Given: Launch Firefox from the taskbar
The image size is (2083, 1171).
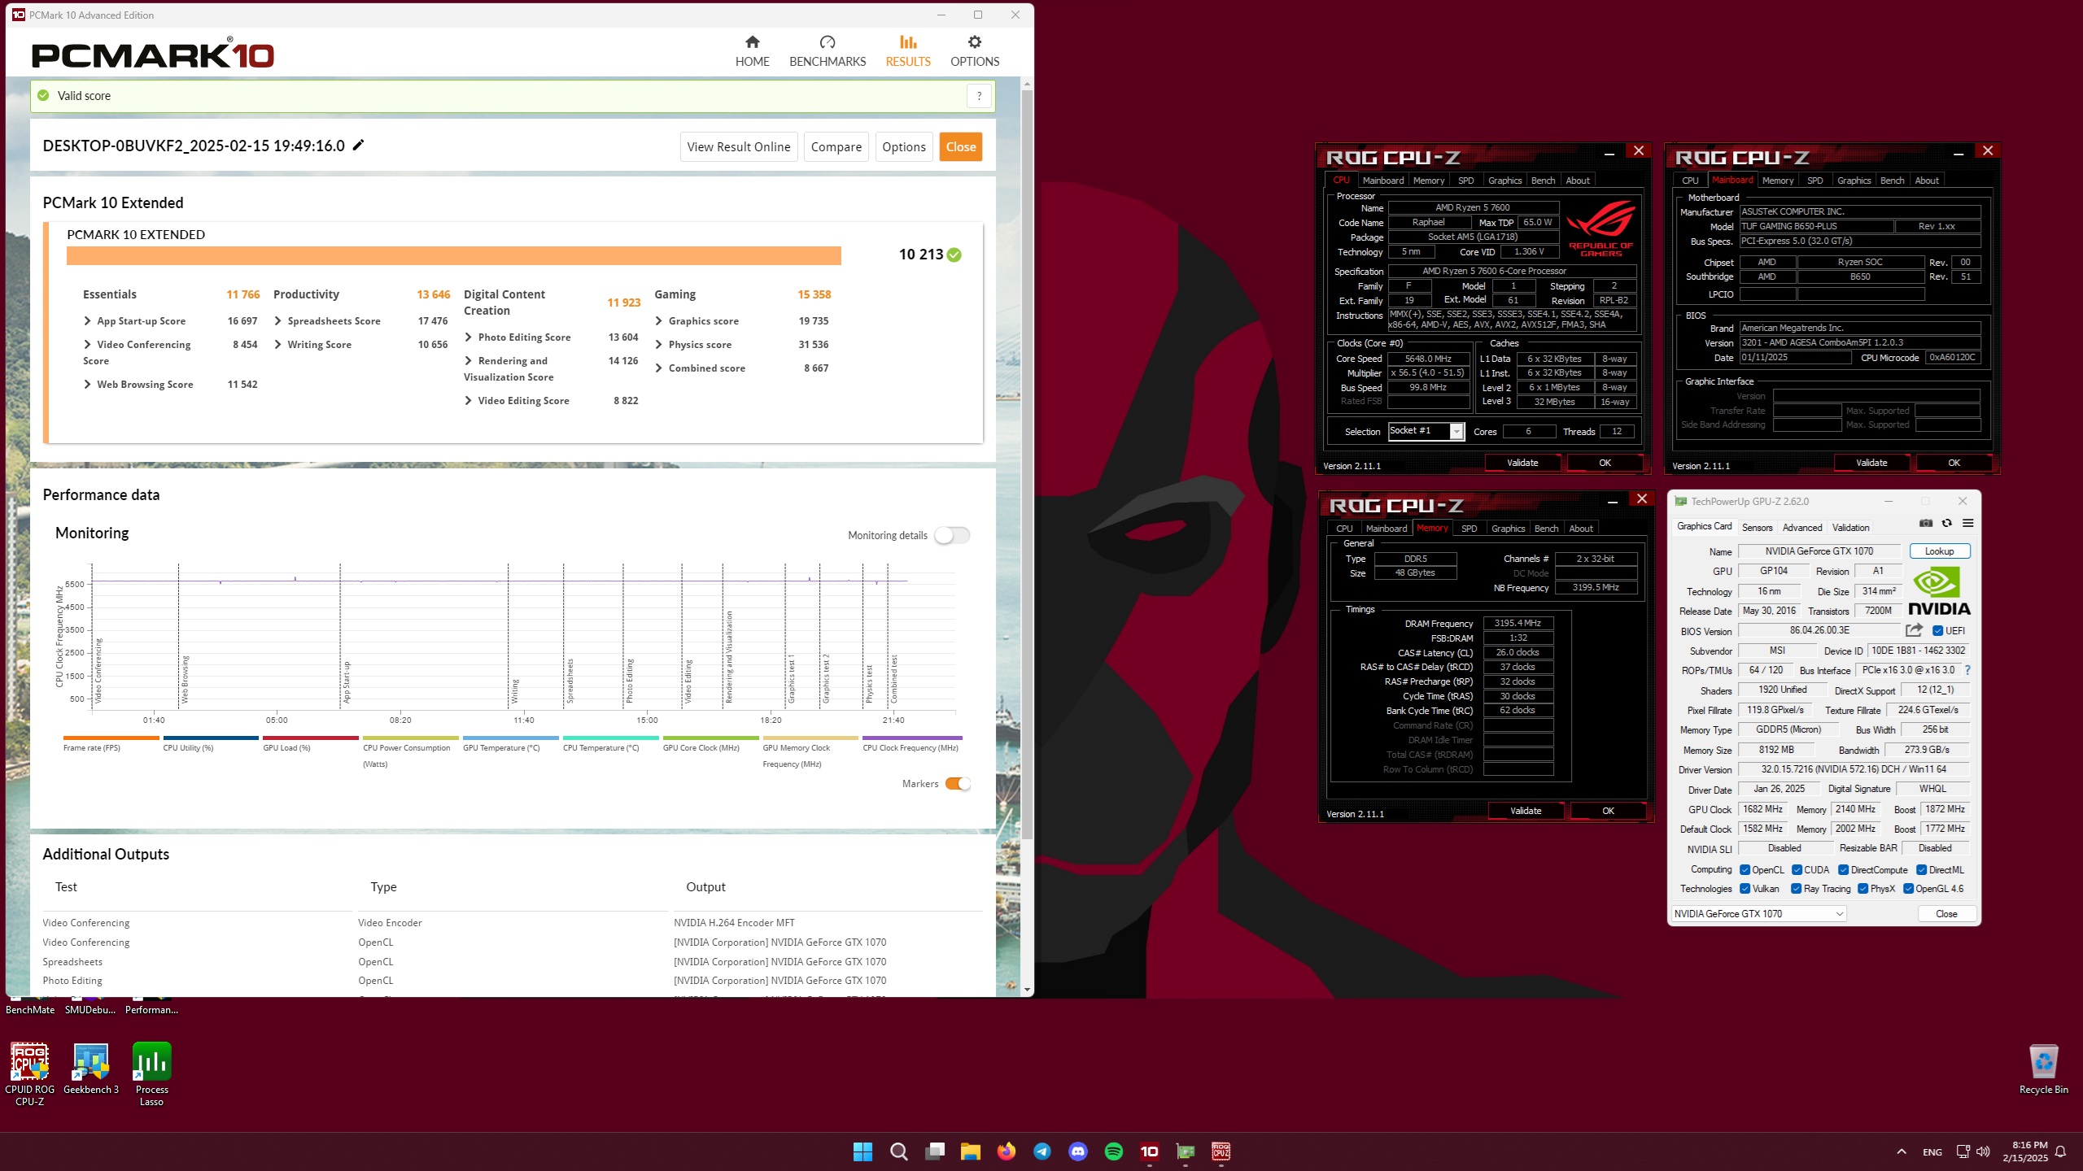Looking at the screenshot, I should [x=1006, y=1151].
